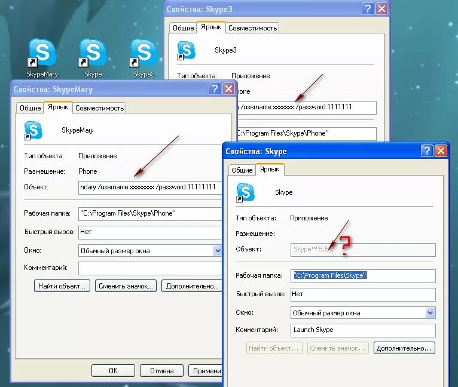Screen dimensions: 458x387
Task: Click Дополнительно button in SkypeMary properties
Action: [192, 286]
